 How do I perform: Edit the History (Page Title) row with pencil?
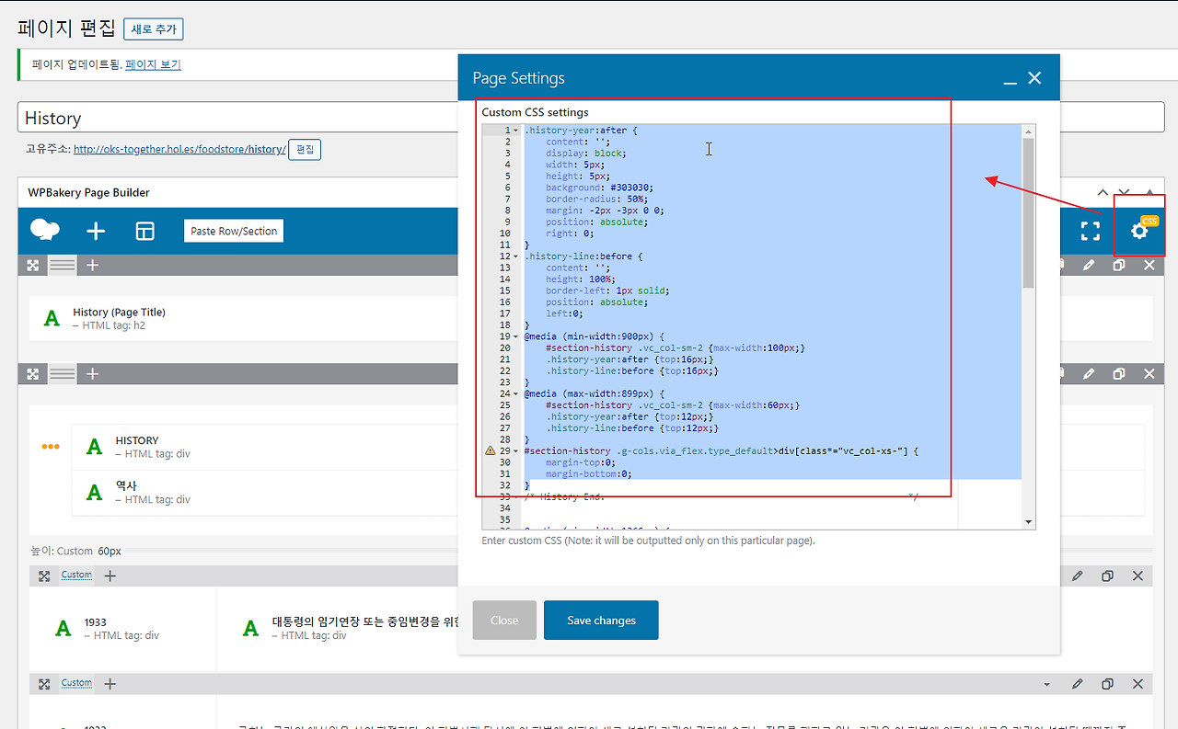coord(1089,265)
